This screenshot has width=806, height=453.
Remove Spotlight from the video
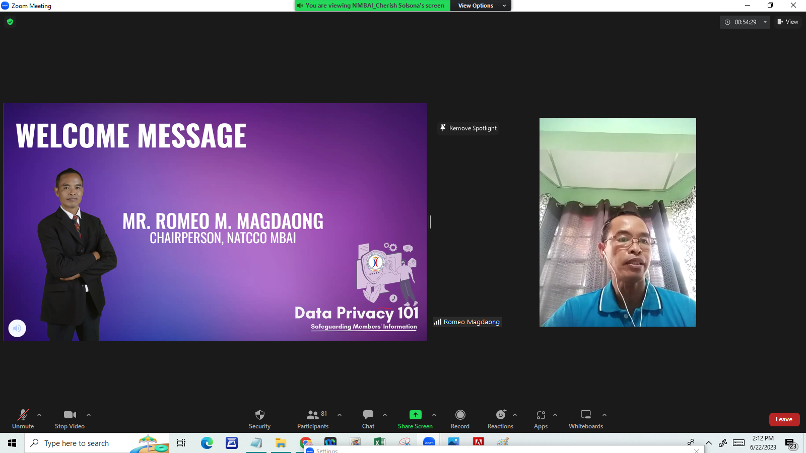[468, 128]
